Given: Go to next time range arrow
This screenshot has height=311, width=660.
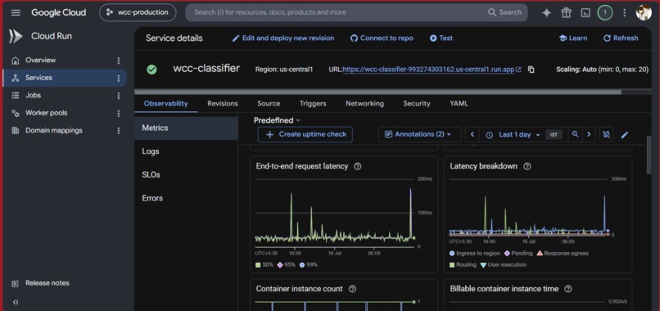Looking at the screenshot, I should (x=589, y=135).
